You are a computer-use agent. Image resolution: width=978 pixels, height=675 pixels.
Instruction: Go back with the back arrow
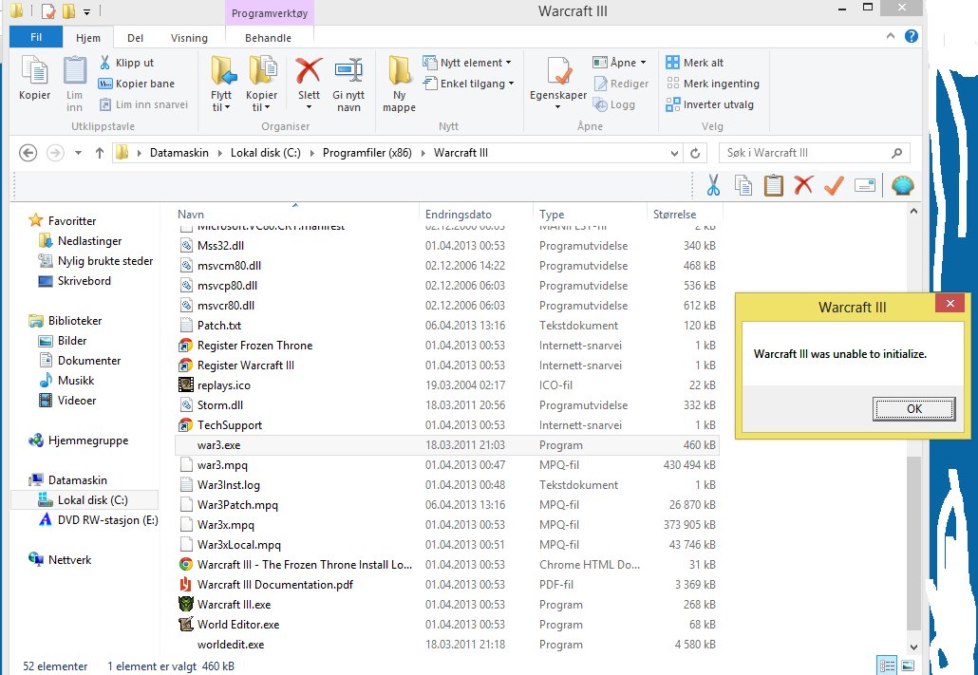(x=28, y=153)
